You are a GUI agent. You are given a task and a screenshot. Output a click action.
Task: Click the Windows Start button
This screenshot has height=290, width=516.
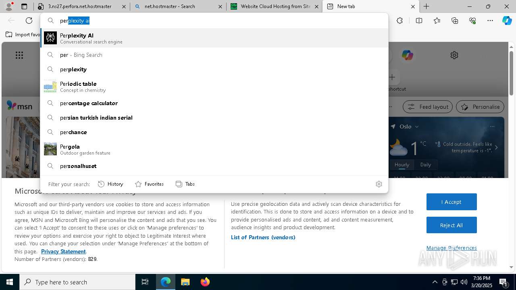pyautogui.click(x=10, y=282)
